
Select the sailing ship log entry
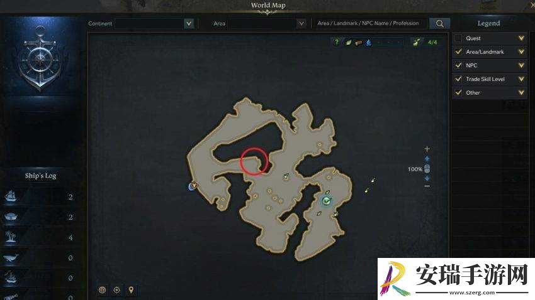point(41,196)
